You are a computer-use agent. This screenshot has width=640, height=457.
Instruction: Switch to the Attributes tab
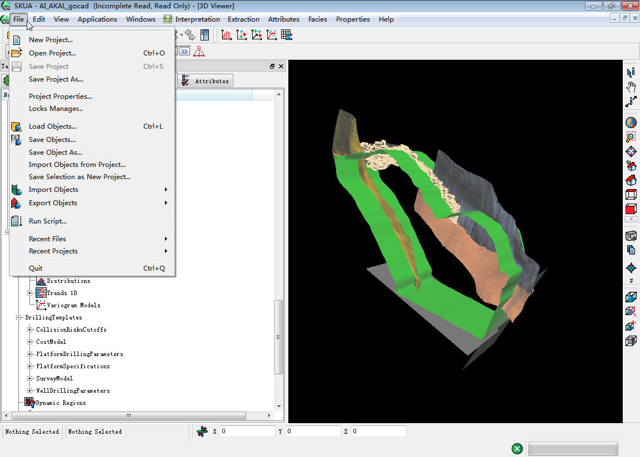point(206,81)
